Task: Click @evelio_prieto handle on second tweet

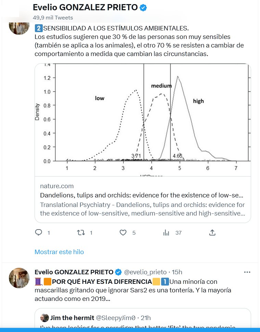Action: click(x=145, y=272)
